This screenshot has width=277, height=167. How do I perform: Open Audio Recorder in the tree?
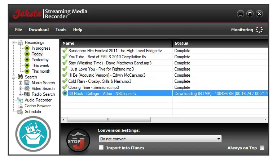(38, 100)
